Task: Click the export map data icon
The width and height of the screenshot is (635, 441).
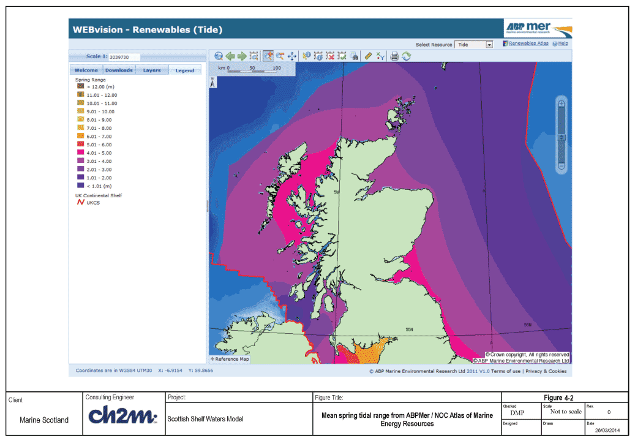Action: pyautogui.click(x=354, y=56)
